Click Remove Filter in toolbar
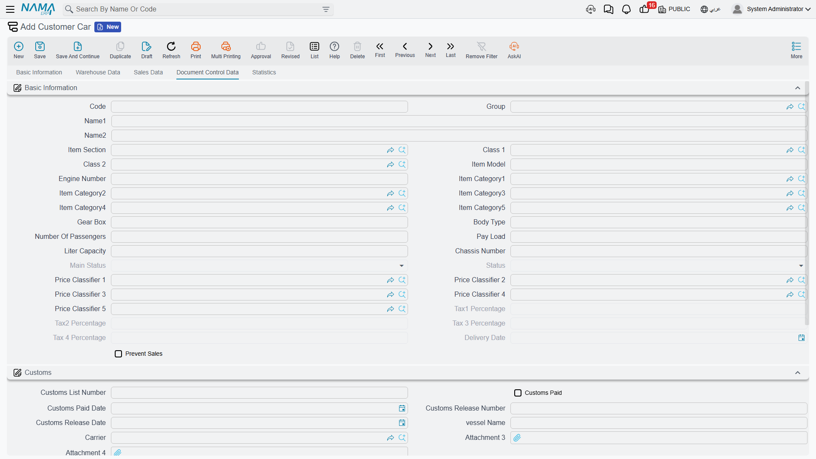The width and height of the screenshot is (816, 459). [x=482, y=50]
